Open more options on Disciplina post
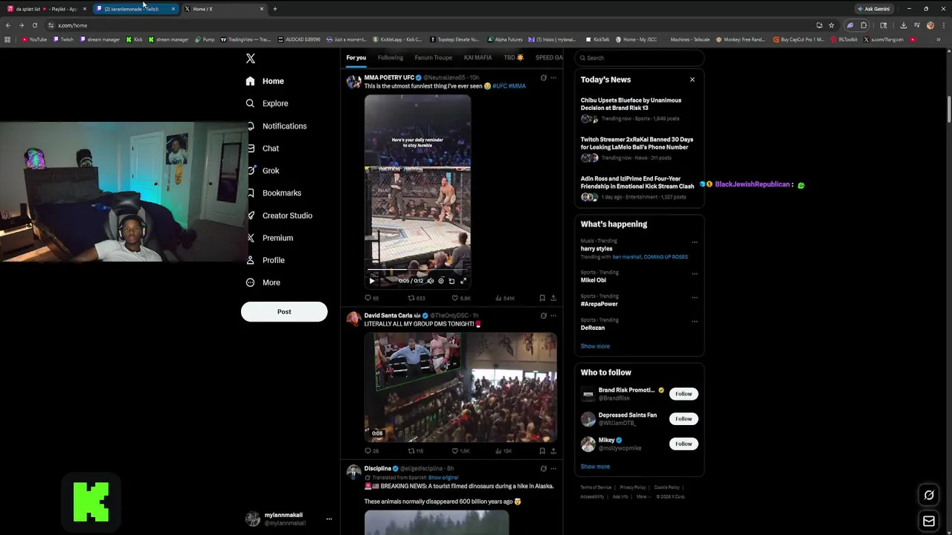The width and height of the screenshot is (952, 535). point(553,468)
